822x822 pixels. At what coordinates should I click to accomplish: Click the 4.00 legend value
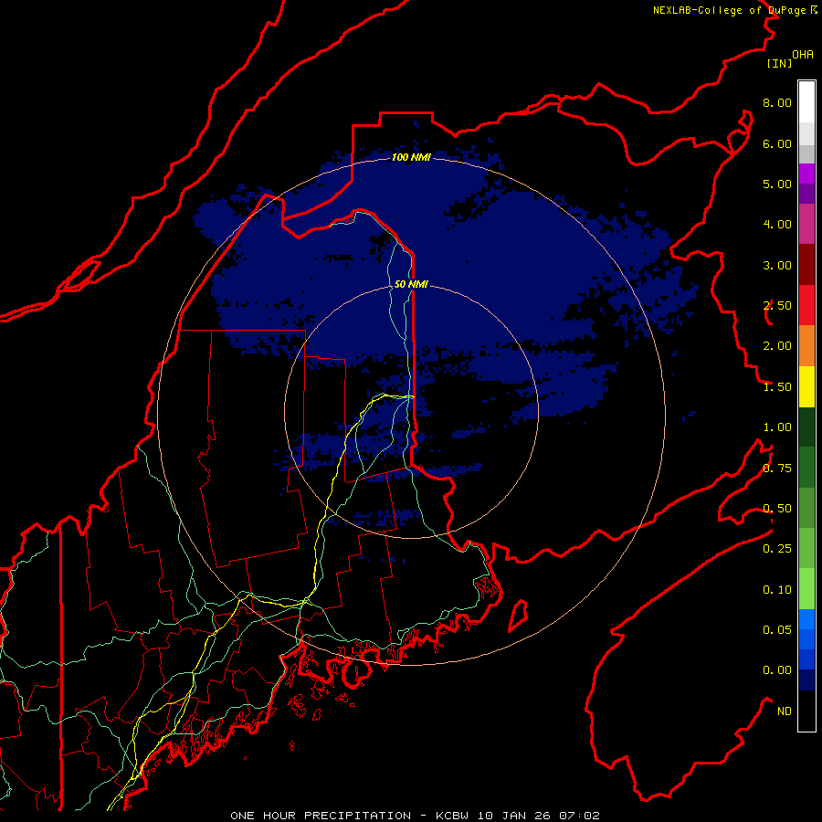pyautogui.click(x=777, y=225)
